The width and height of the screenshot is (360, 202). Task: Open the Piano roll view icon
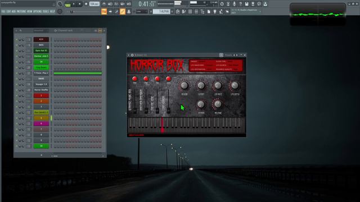(x=184, y=11)
